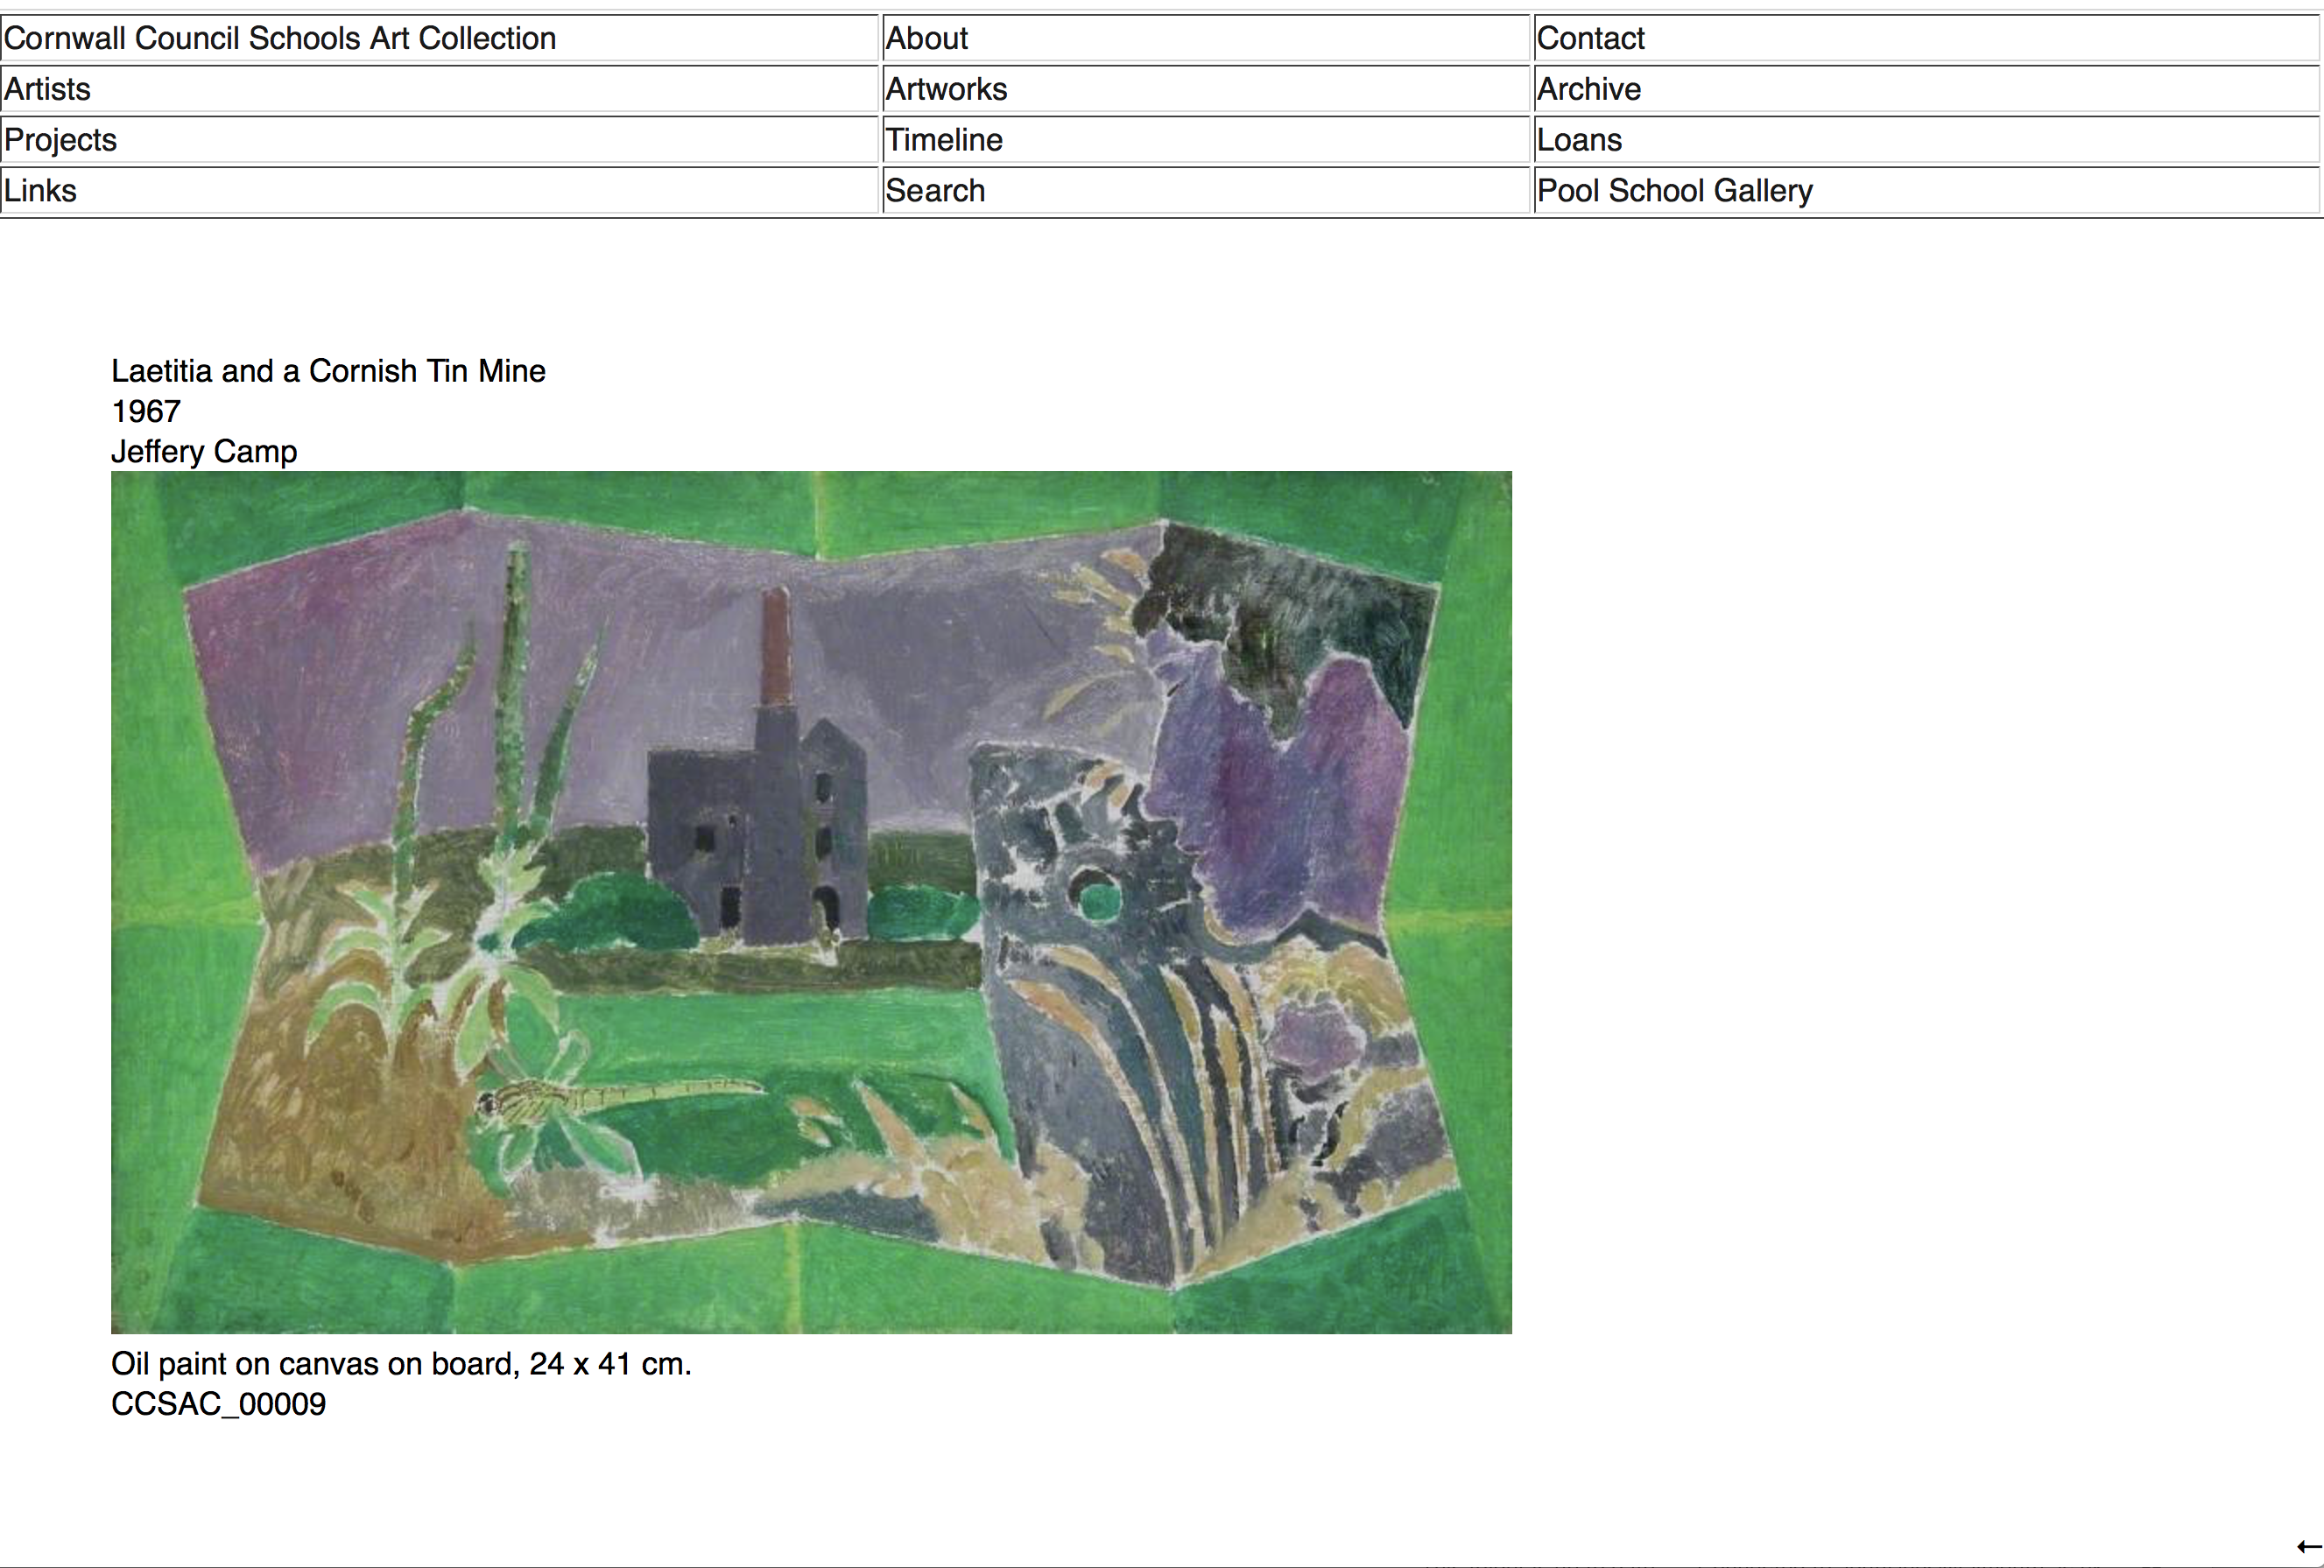Enlarge the Laetitia and a Cornish Tin Mine painting

click(811, 902)
